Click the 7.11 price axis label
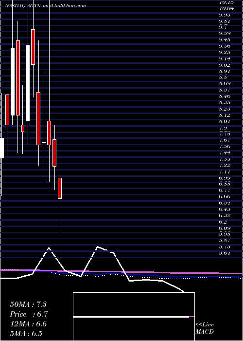 click(x=225, y=172)
